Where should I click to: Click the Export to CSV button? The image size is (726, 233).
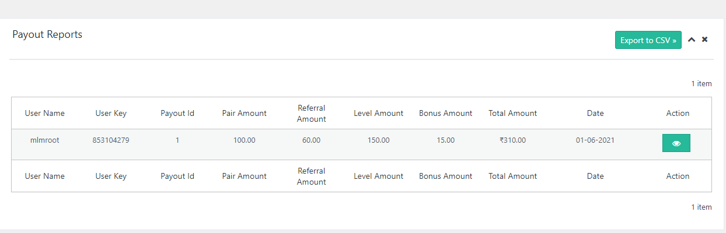tap(648, 40)
